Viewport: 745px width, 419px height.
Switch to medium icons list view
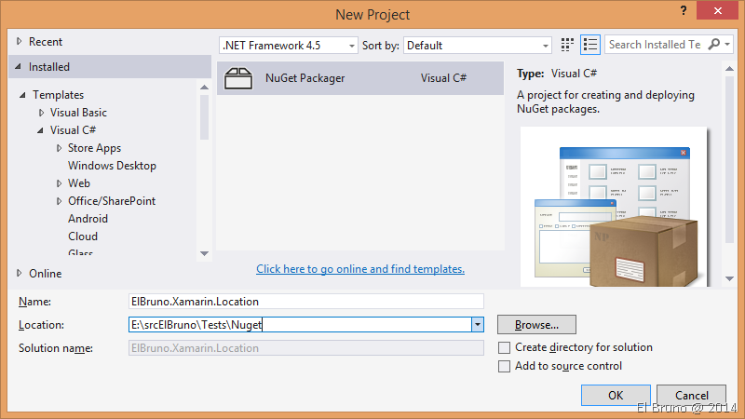pos(589,45)
